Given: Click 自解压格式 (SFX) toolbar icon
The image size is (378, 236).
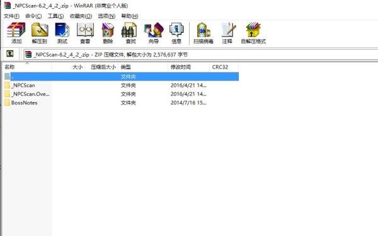Looking at the screenshot, I should click(x=253, y=33).
